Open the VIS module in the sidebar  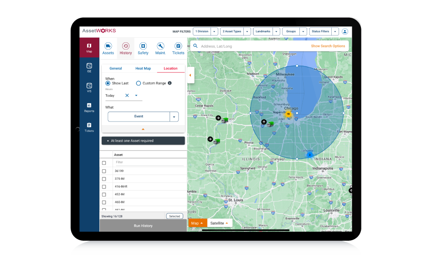[x=89, y=87]
